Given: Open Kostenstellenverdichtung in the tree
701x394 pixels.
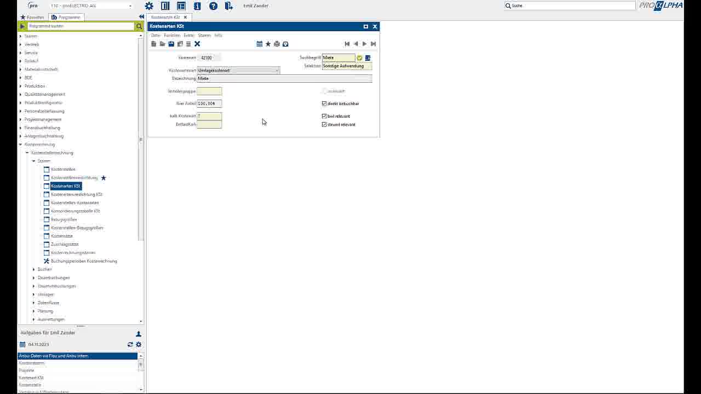Looking at the screenshot, I should (74, 178).
